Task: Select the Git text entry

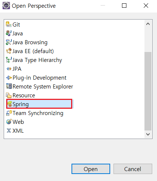Action: tap(16, 25)
